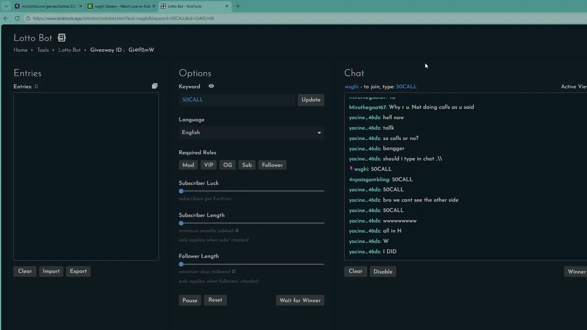This screenshot has width=587, height=330.
Task: Enable the Sub required role
Action: coord(247,165)
